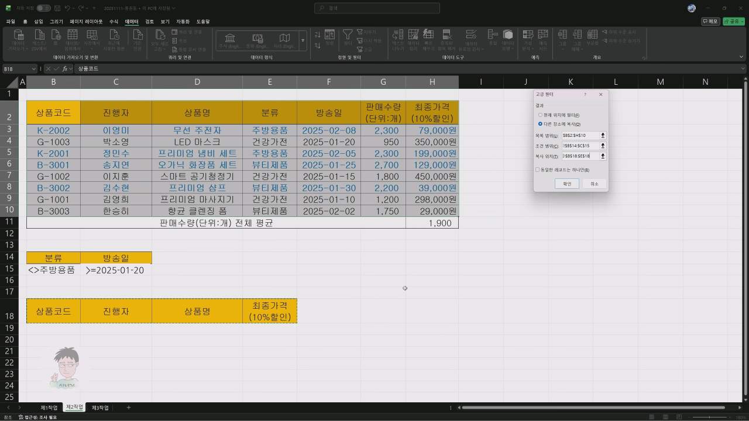The height and width of the screenshot is (421, 749).
Task: Select the 현재 위치에 필터 radio option
Action: [x=540, y=115]
